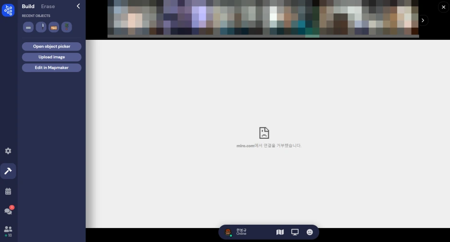450x242 pixels.
Task: Pick the first recent object, the gray slab
Action: click(28, 27)
